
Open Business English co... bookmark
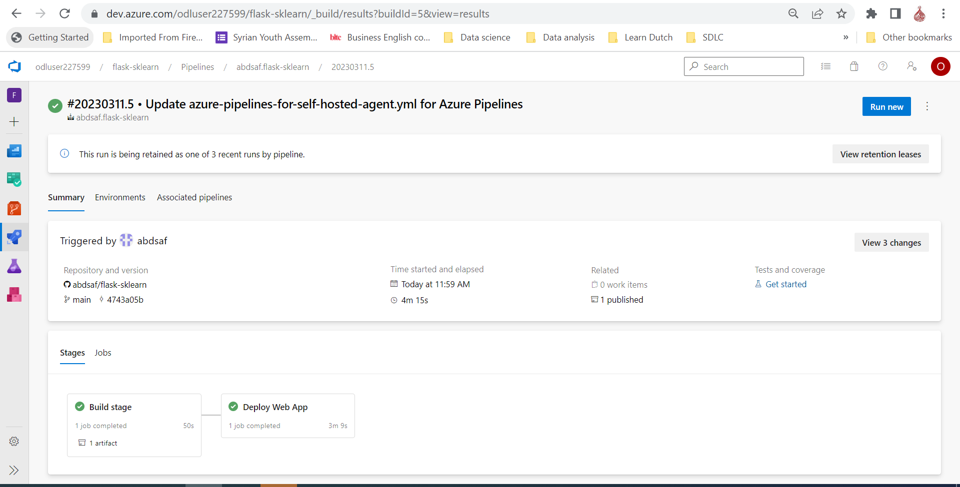(380, 37)
